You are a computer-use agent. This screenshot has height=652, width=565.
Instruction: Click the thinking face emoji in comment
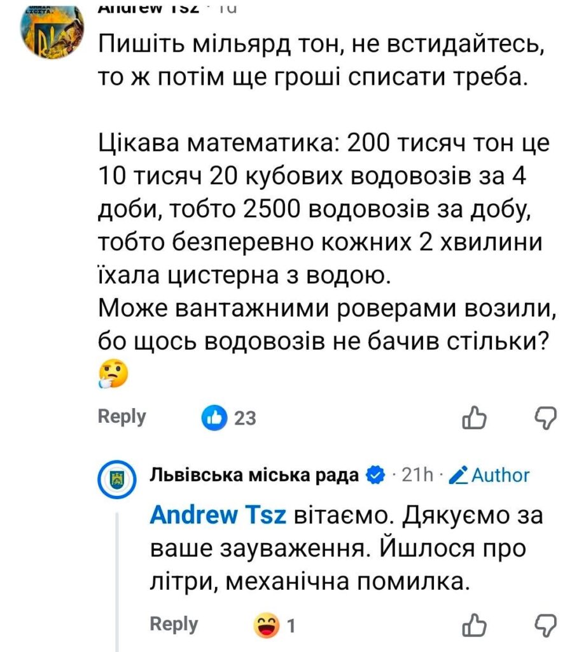click(x=113, y=375)
